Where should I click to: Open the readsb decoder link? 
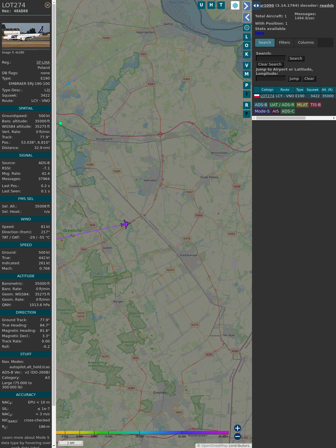[x=326, y=5]
